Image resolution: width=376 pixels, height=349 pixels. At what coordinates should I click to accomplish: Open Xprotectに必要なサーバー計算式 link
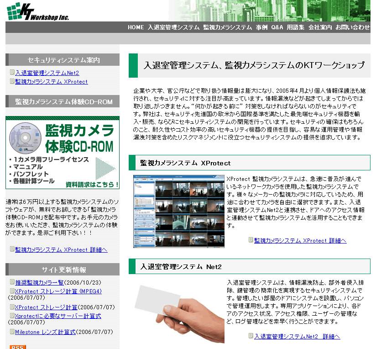click(x=58, y=316)
